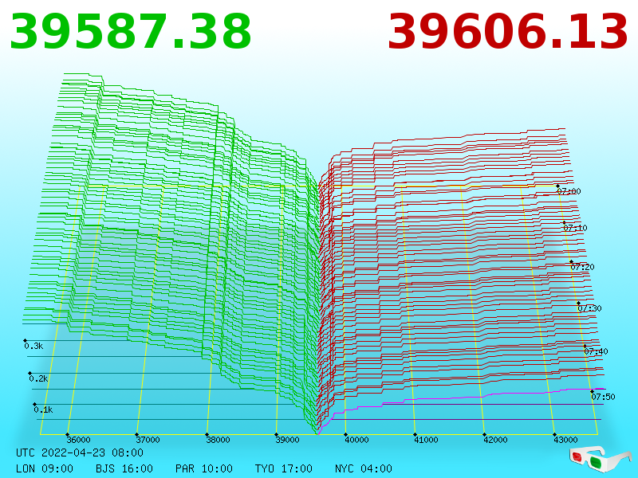Click the PAR 10:00 clock
638x478 pixels.
tap(204, 468)
